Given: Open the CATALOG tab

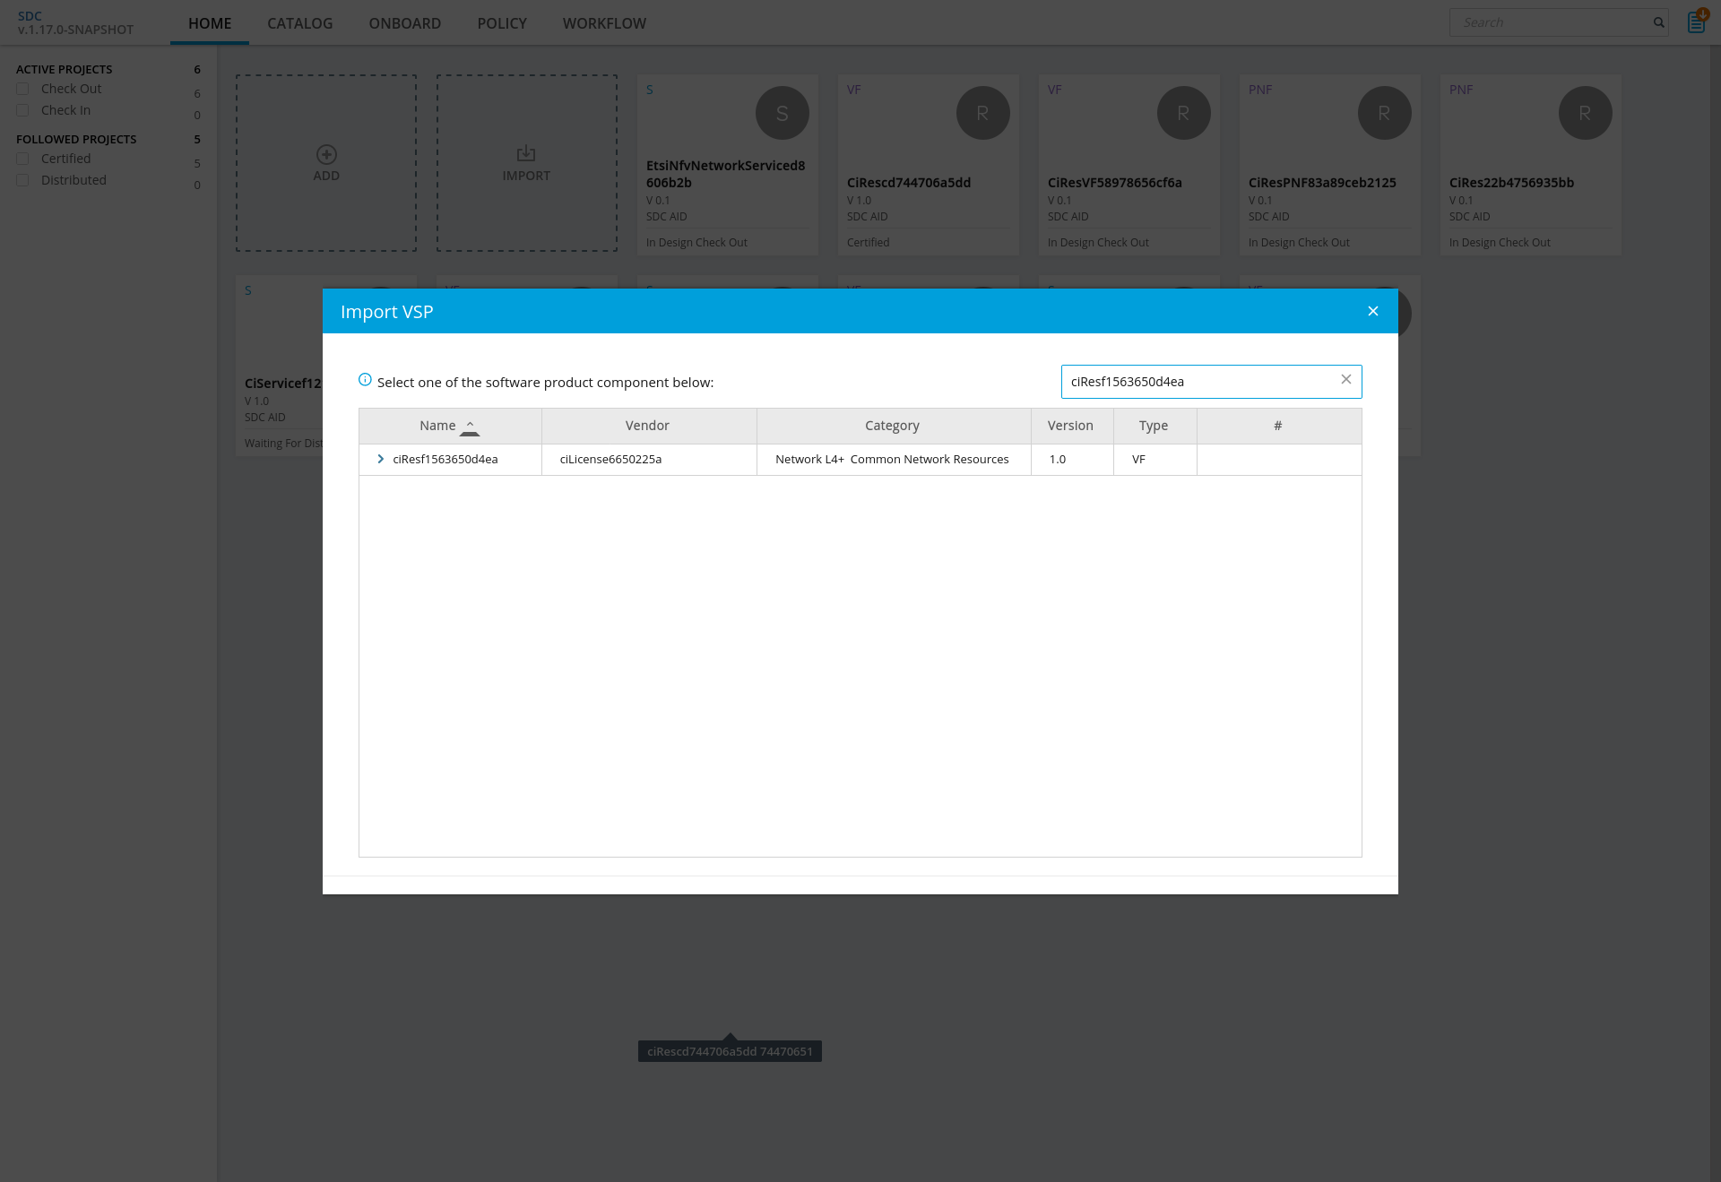Looking at the screenshot, I should pos(299,23).
